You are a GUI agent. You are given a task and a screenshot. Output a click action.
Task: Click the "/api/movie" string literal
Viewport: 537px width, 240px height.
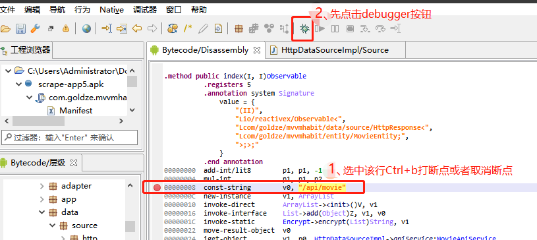tap(322, 187)
